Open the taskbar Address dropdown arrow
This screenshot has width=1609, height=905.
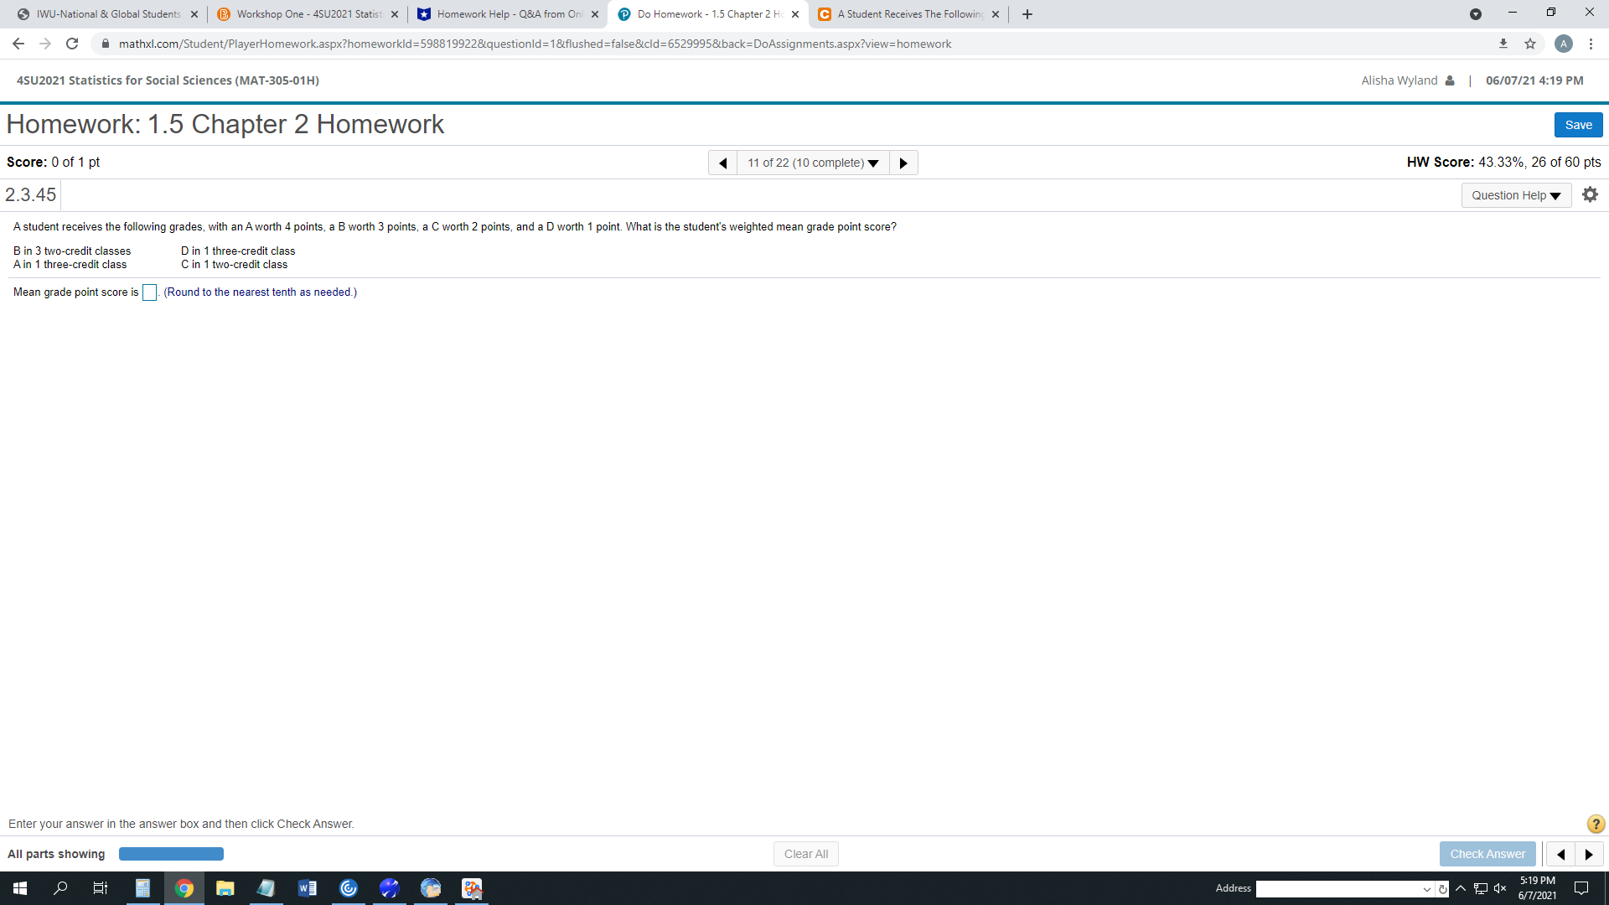pos(1426,889)
